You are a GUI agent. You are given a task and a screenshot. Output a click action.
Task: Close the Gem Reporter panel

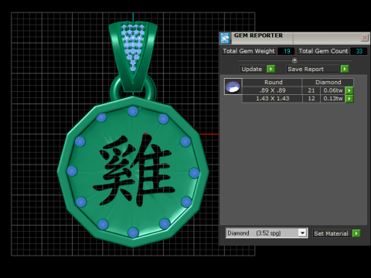tap(365, 38)
